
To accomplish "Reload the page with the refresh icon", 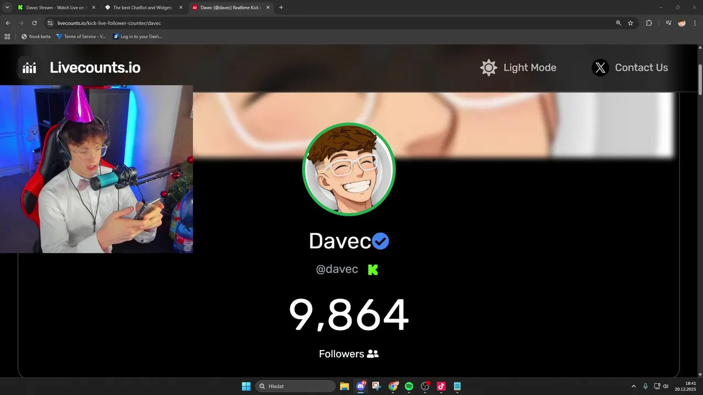I will point(34,23).
